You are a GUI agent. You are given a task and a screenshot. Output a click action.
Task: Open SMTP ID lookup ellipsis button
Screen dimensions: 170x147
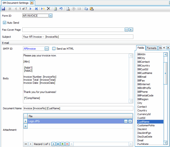point(47,48)
